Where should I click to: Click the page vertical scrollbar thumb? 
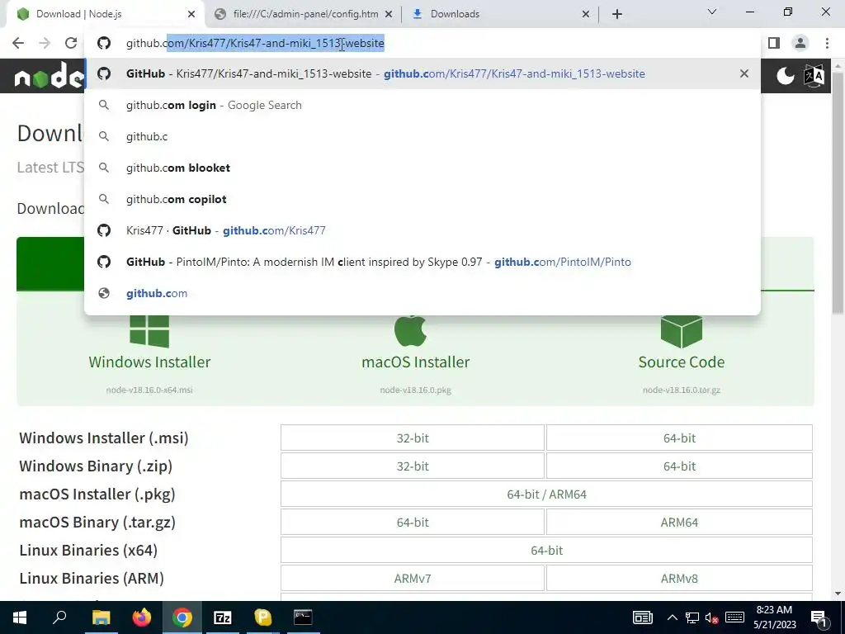click(838, 192)
